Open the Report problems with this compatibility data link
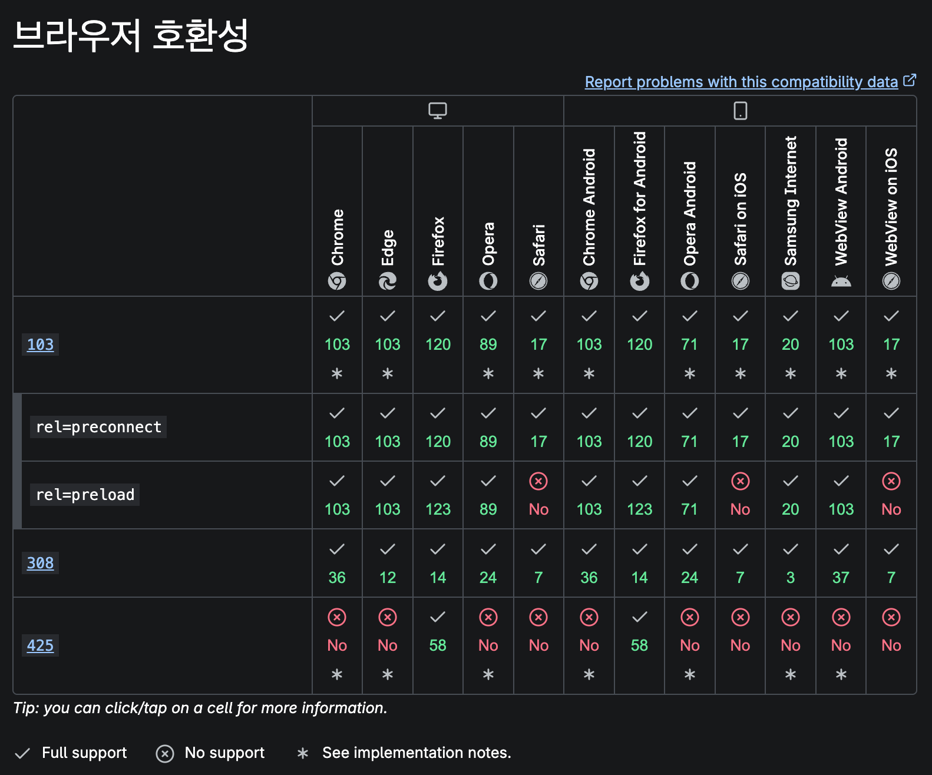The image size is (932, 775). 741,82
